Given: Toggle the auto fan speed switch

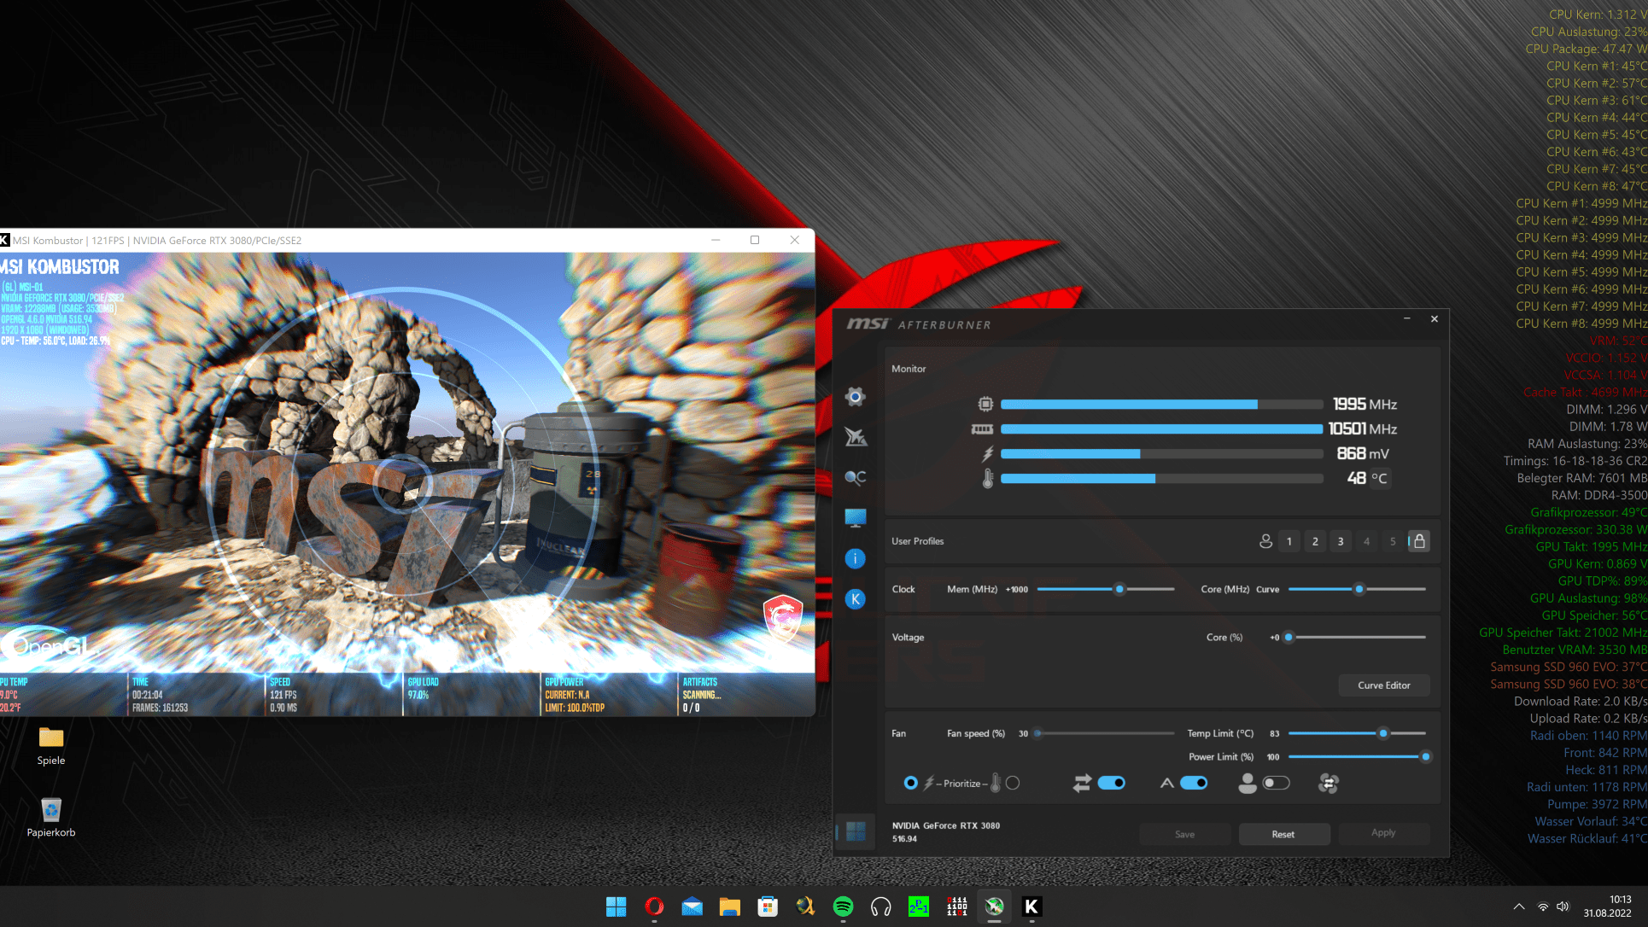Looking at the screenshot, I should point(1194,783).
